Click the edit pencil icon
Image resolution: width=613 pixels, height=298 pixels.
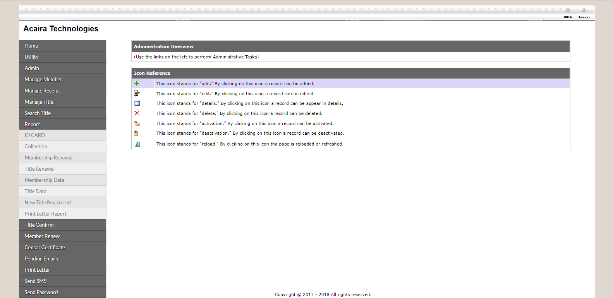[x=137, y=94]
